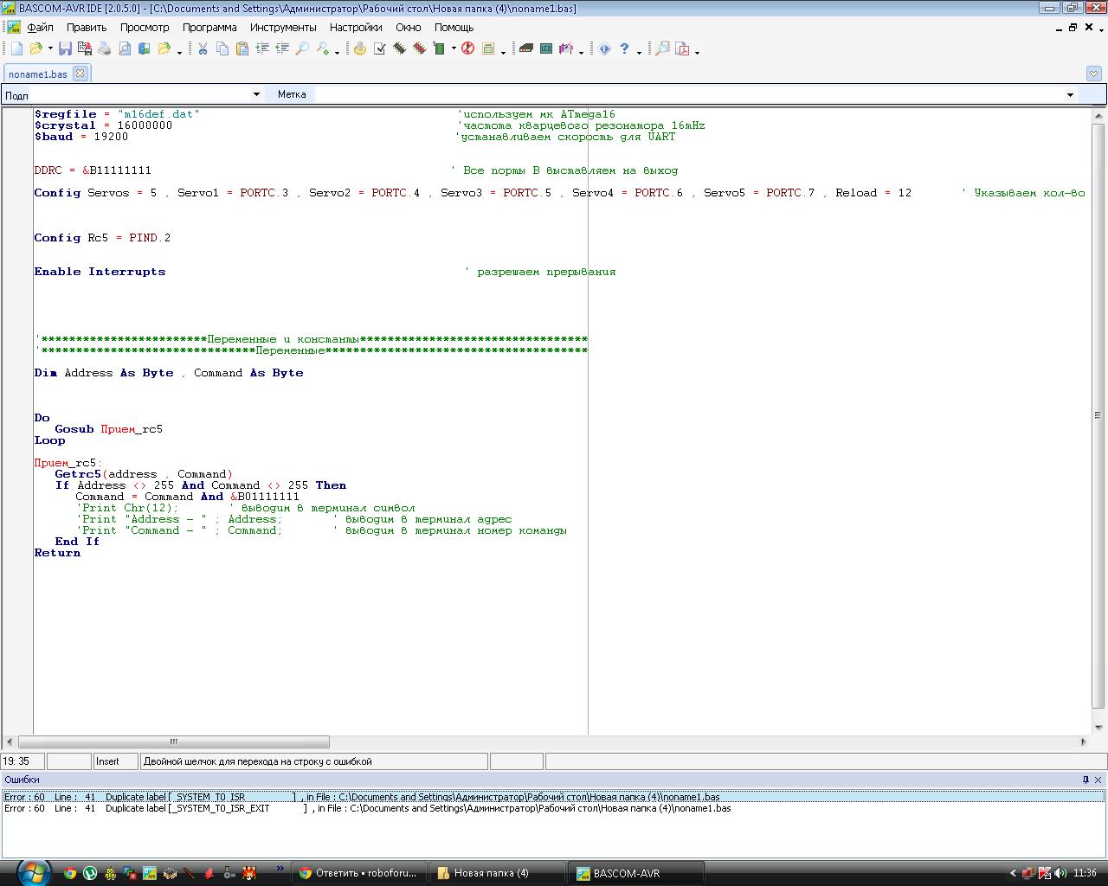Viewport: 1108px width, 886px height.
Task: Run syntax check with the checkmark icon
Action: [x=380, y=49]
